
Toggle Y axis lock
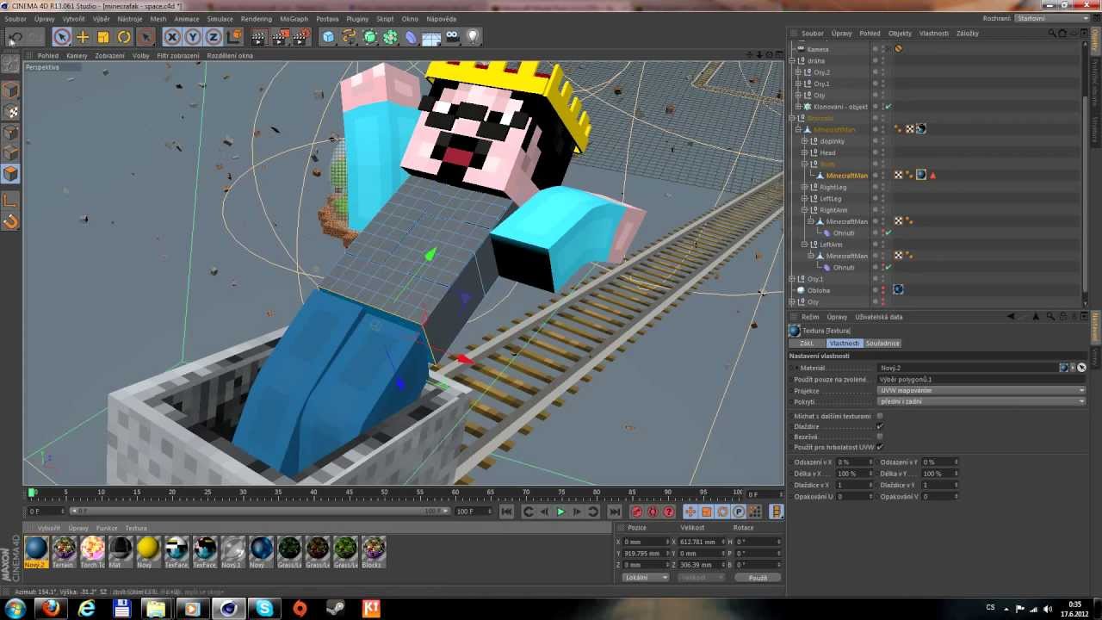click(193, 37)
